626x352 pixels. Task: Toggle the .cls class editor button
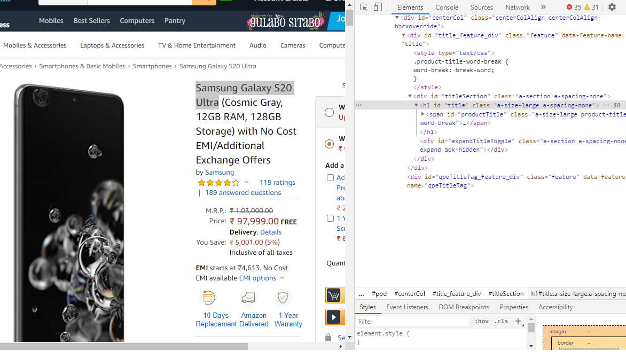(x=501, y=321)
